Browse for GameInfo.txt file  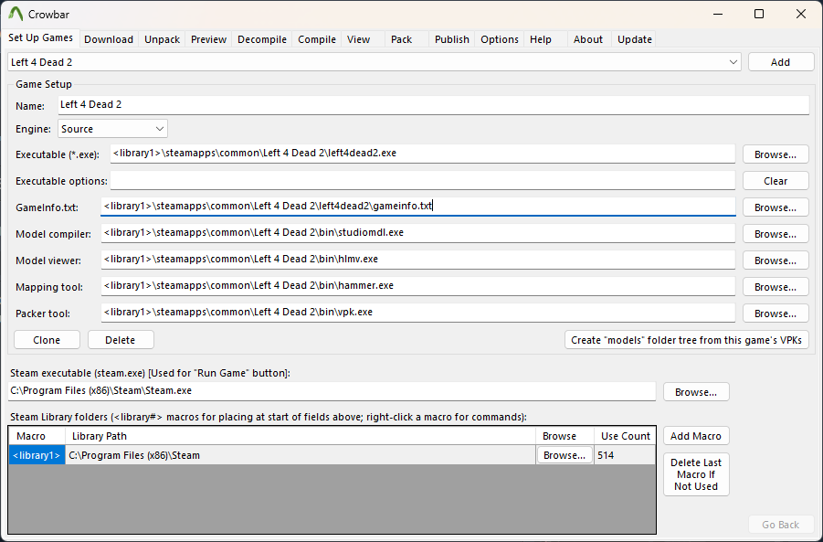(x=776, y=207)
